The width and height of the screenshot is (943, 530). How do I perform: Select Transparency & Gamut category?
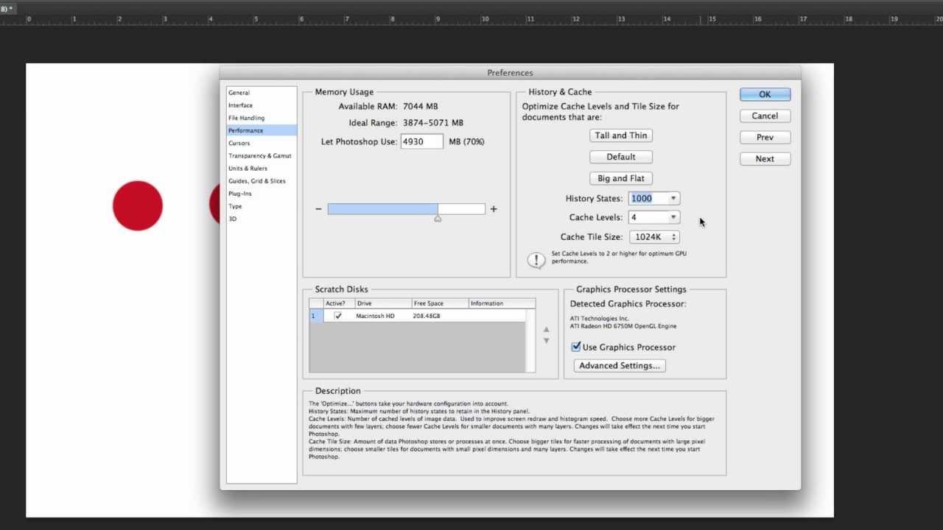coord(262,155)
